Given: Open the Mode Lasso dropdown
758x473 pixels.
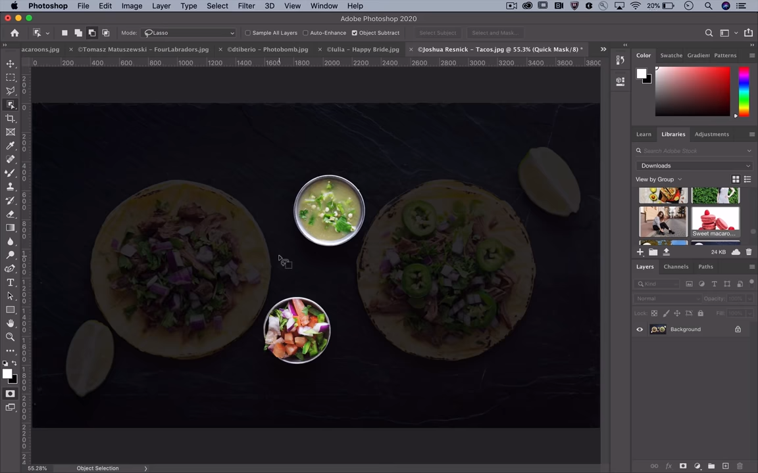Looking at the screenshot, I should pyautogui.click(x=189, y=33).
